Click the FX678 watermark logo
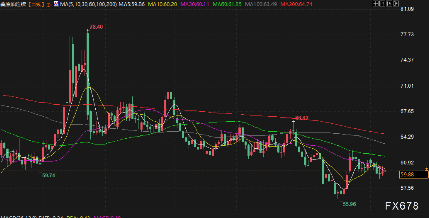This screenshot has width=429, height=218. 402,206
